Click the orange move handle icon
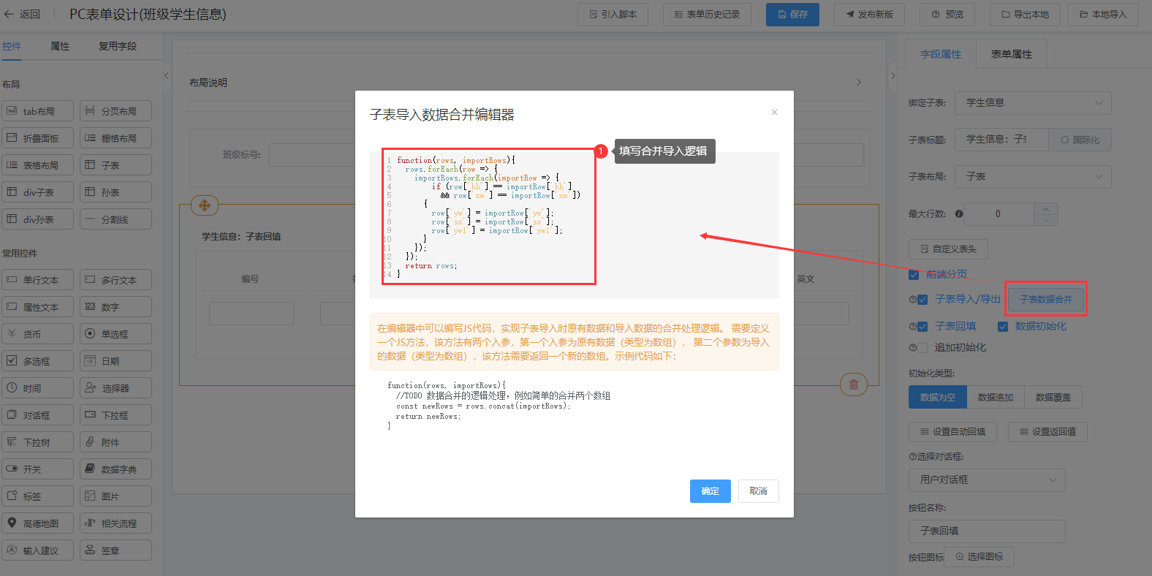 pos(205,205)
